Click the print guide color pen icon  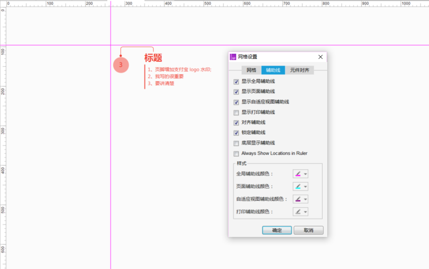pyautogui.click(x=298, y=212)
